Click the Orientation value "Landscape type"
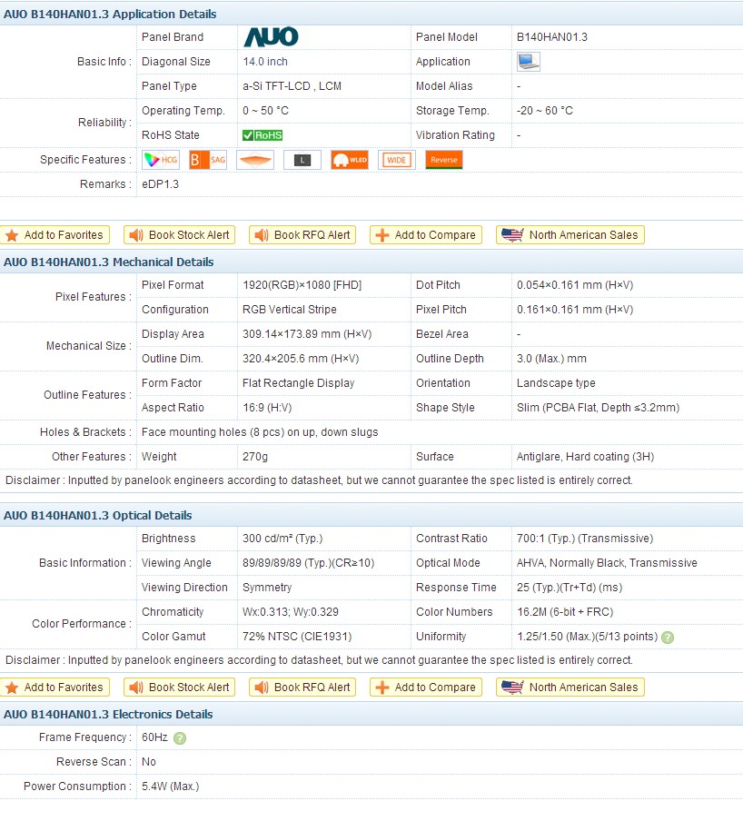 [x=556, y=383]
